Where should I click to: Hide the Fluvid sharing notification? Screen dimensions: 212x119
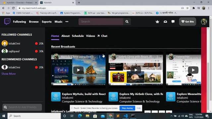[138, 108]
